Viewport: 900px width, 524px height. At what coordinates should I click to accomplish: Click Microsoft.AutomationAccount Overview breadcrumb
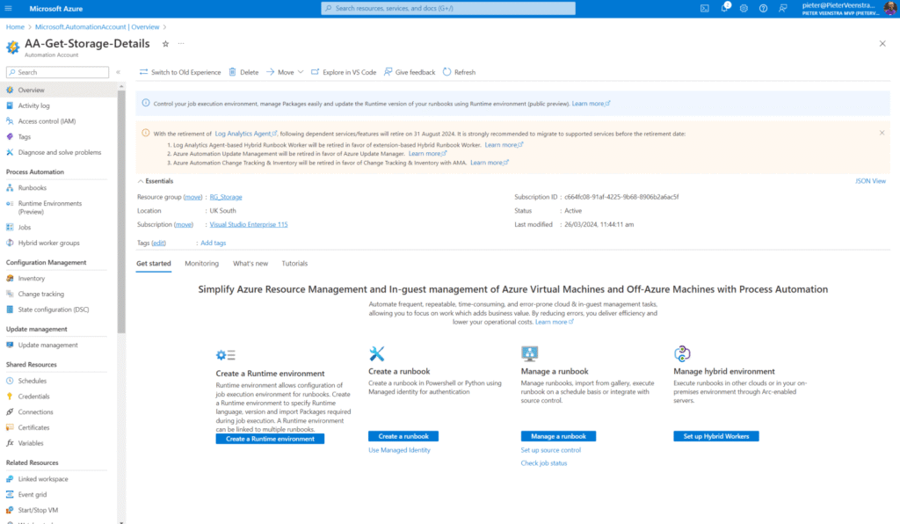coord(97,27)
